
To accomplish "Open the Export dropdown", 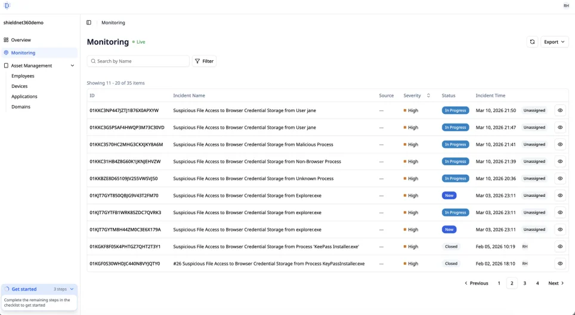I will tap(554, 42).
